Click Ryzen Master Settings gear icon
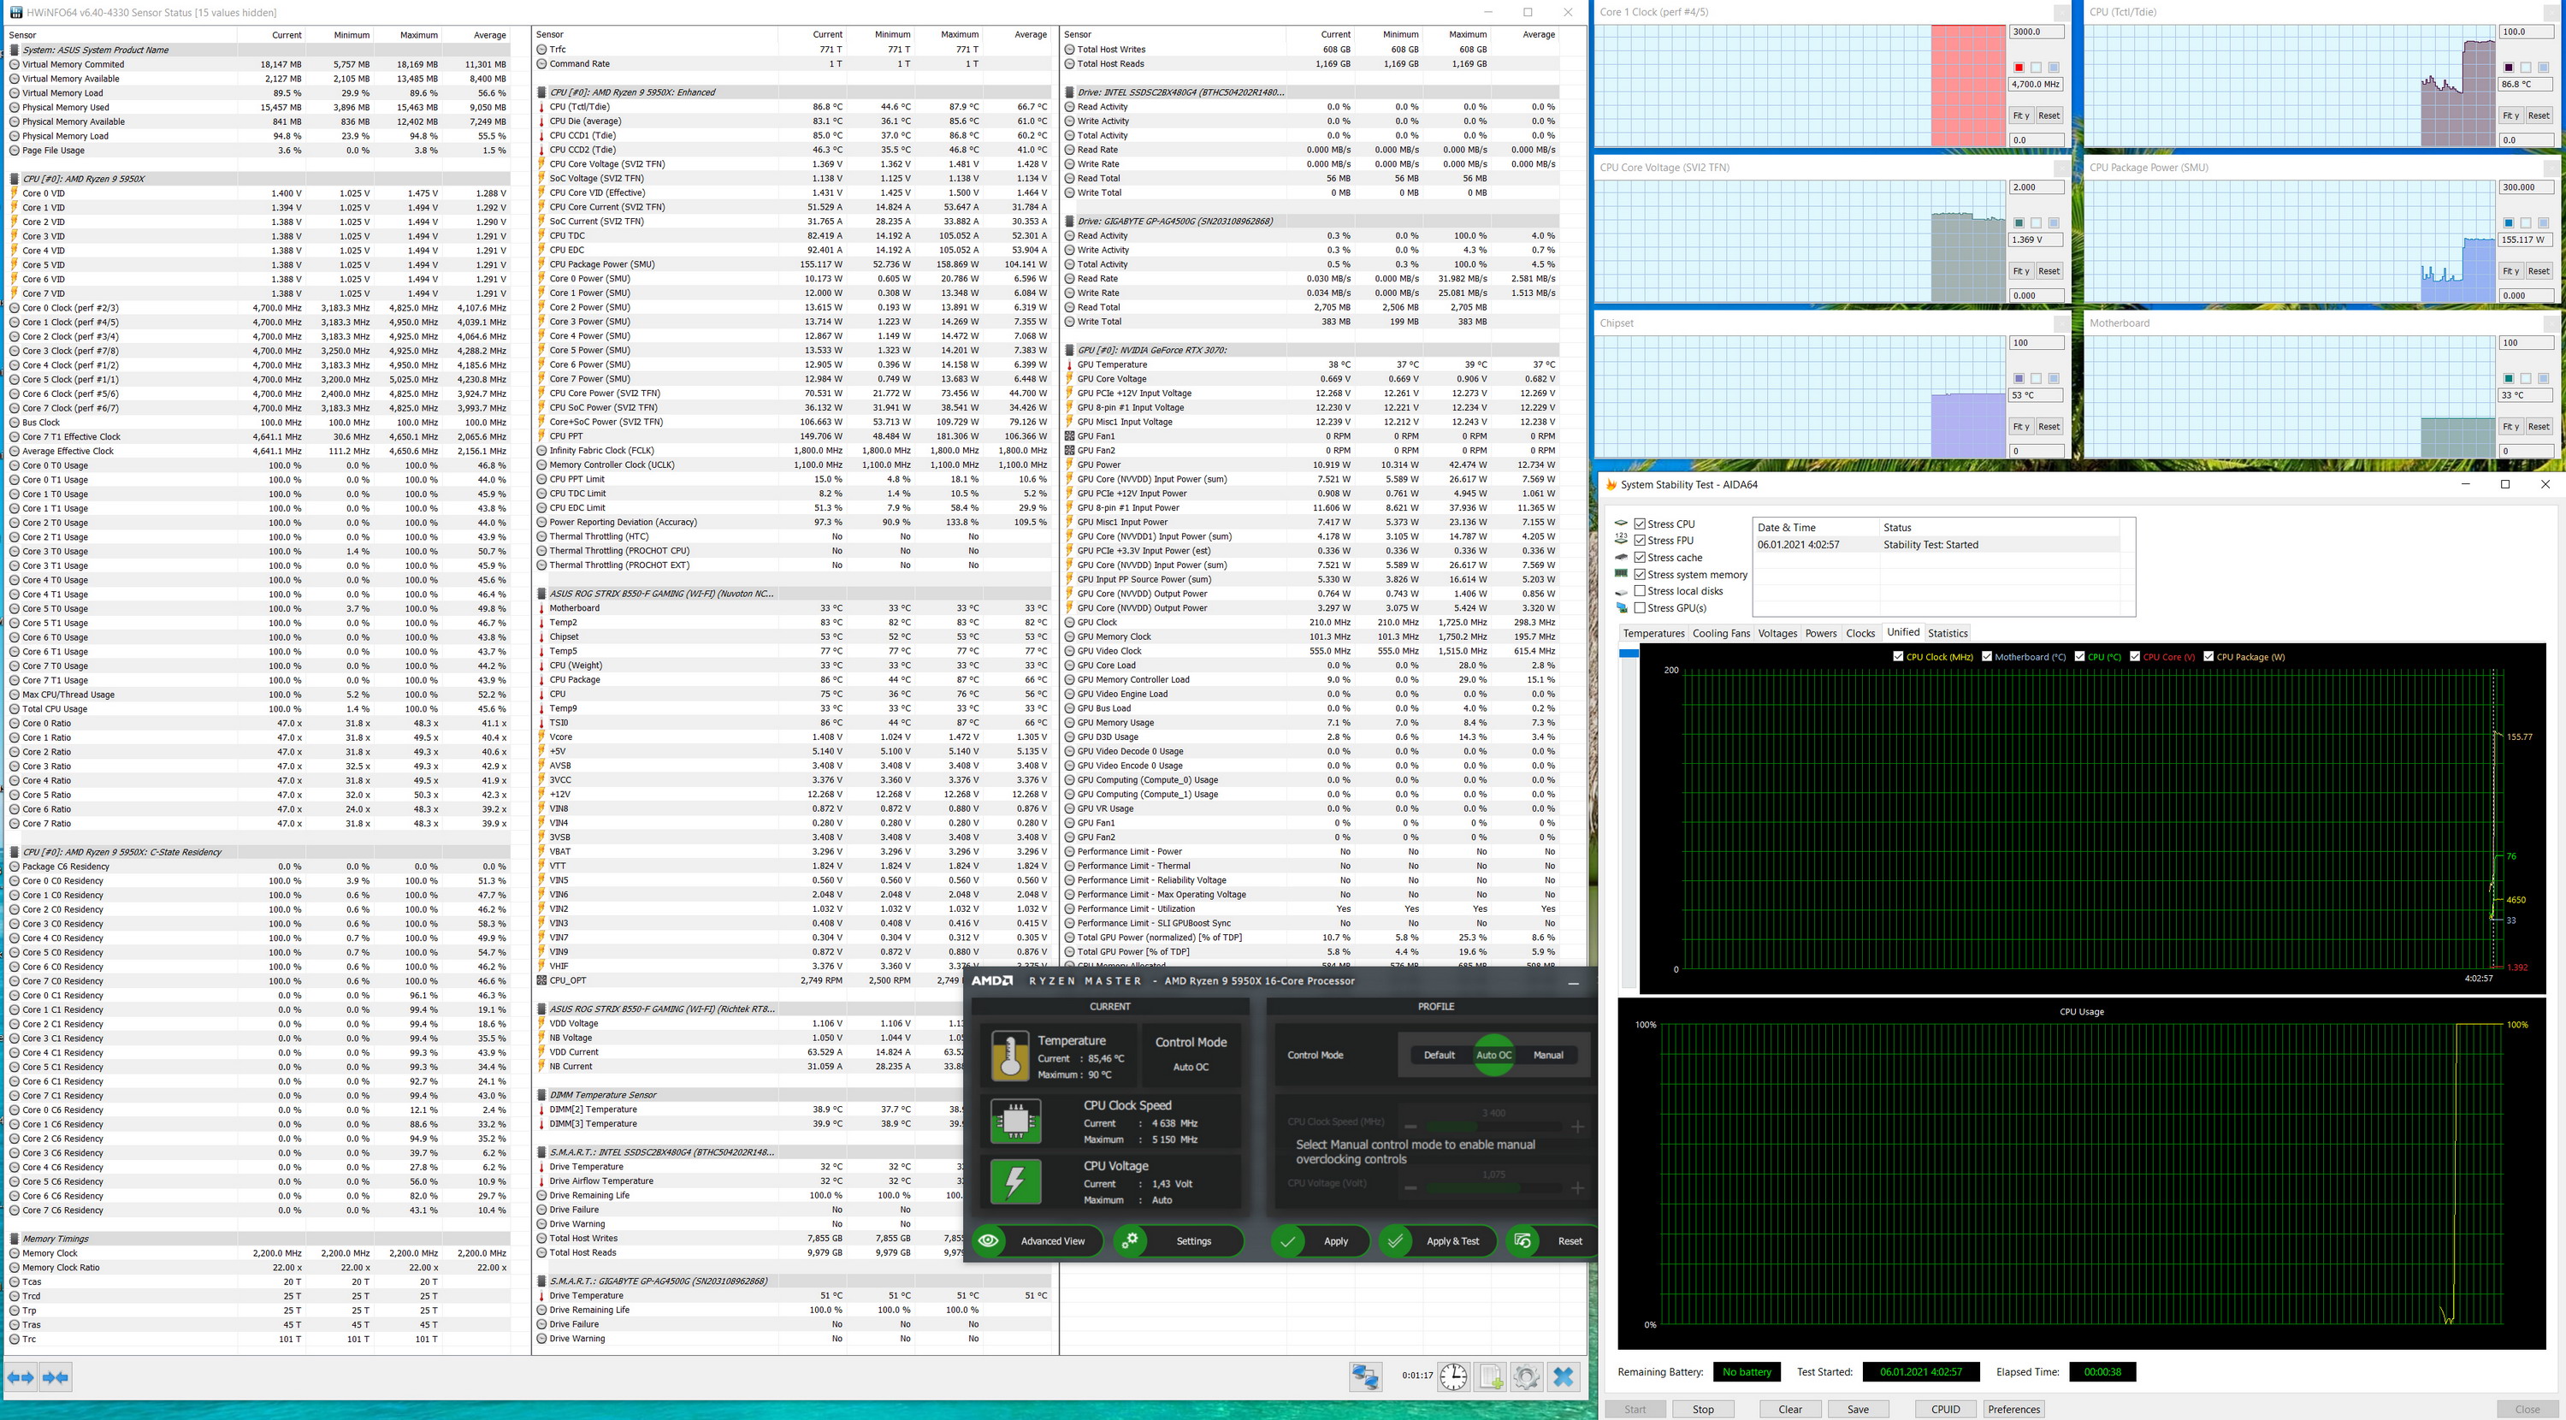The height and width of the screenshot is (1420, 2566). click(1130, 1240)
